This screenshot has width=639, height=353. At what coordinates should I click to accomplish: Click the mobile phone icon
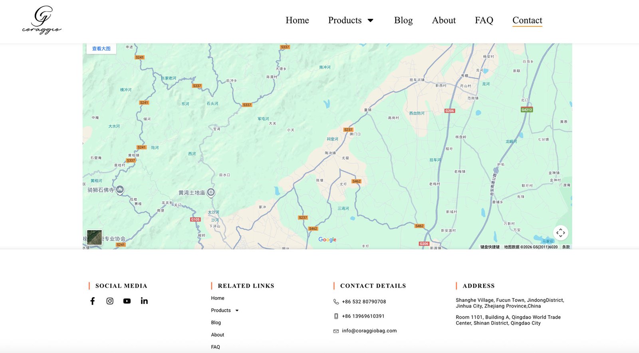[336, 316]
